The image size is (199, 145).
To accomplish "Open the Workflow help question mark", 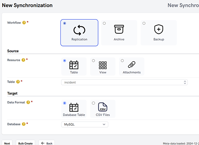I will pyautogui.click(x=24, y=23).
